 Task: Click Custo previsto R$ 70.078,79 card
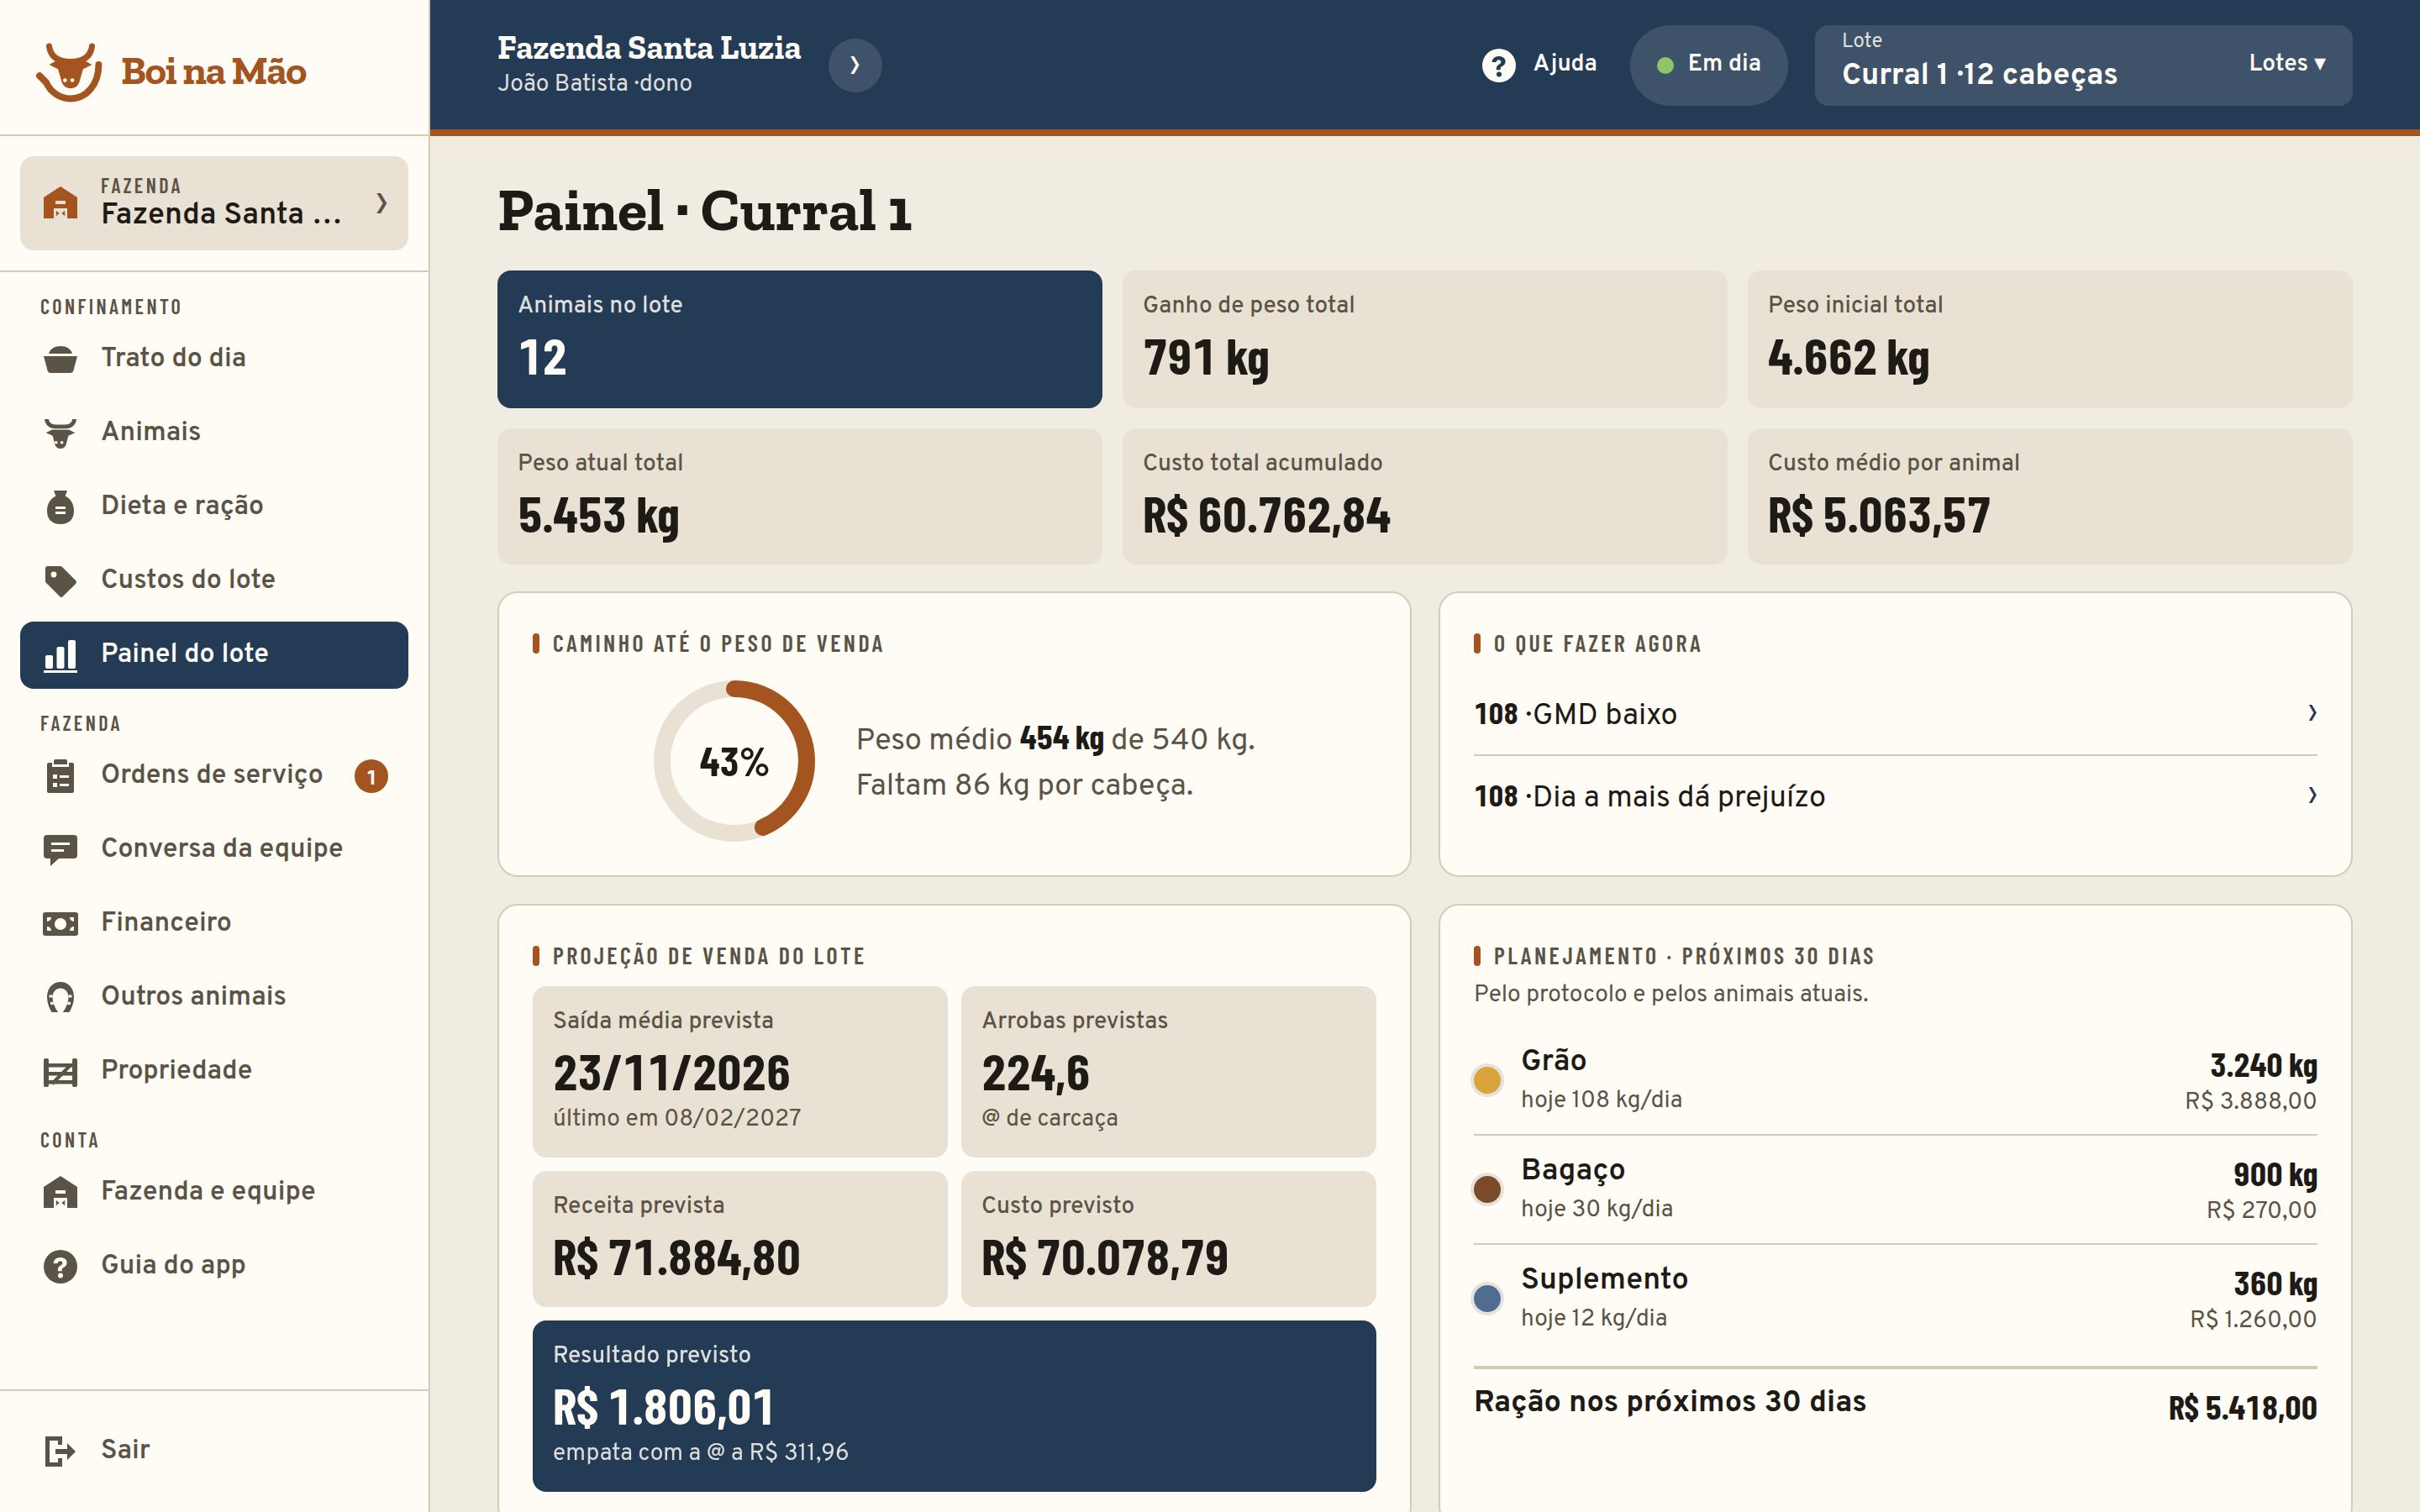(1168, 1239)
